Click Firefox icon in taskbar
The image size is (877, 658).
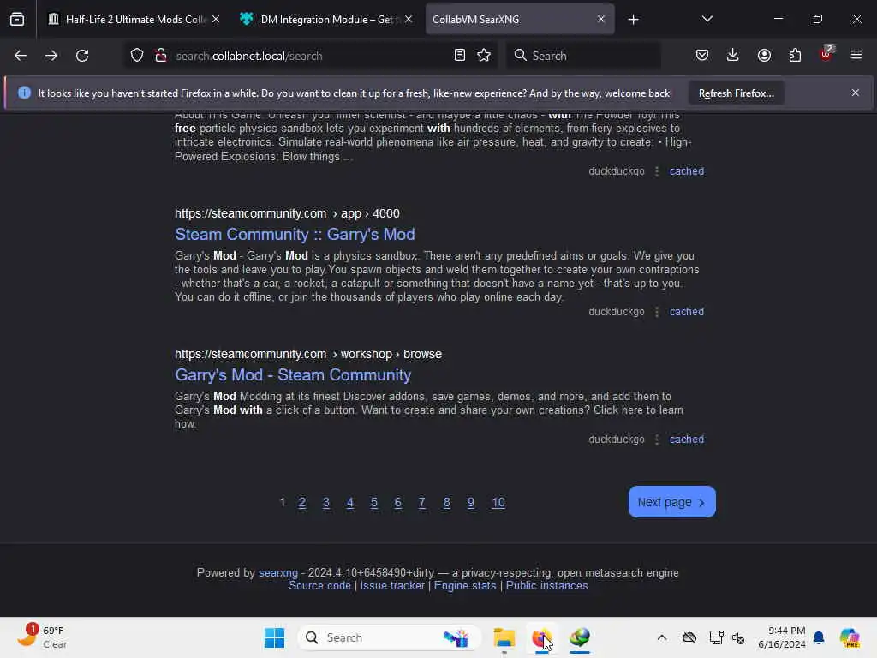coord(541,637)
